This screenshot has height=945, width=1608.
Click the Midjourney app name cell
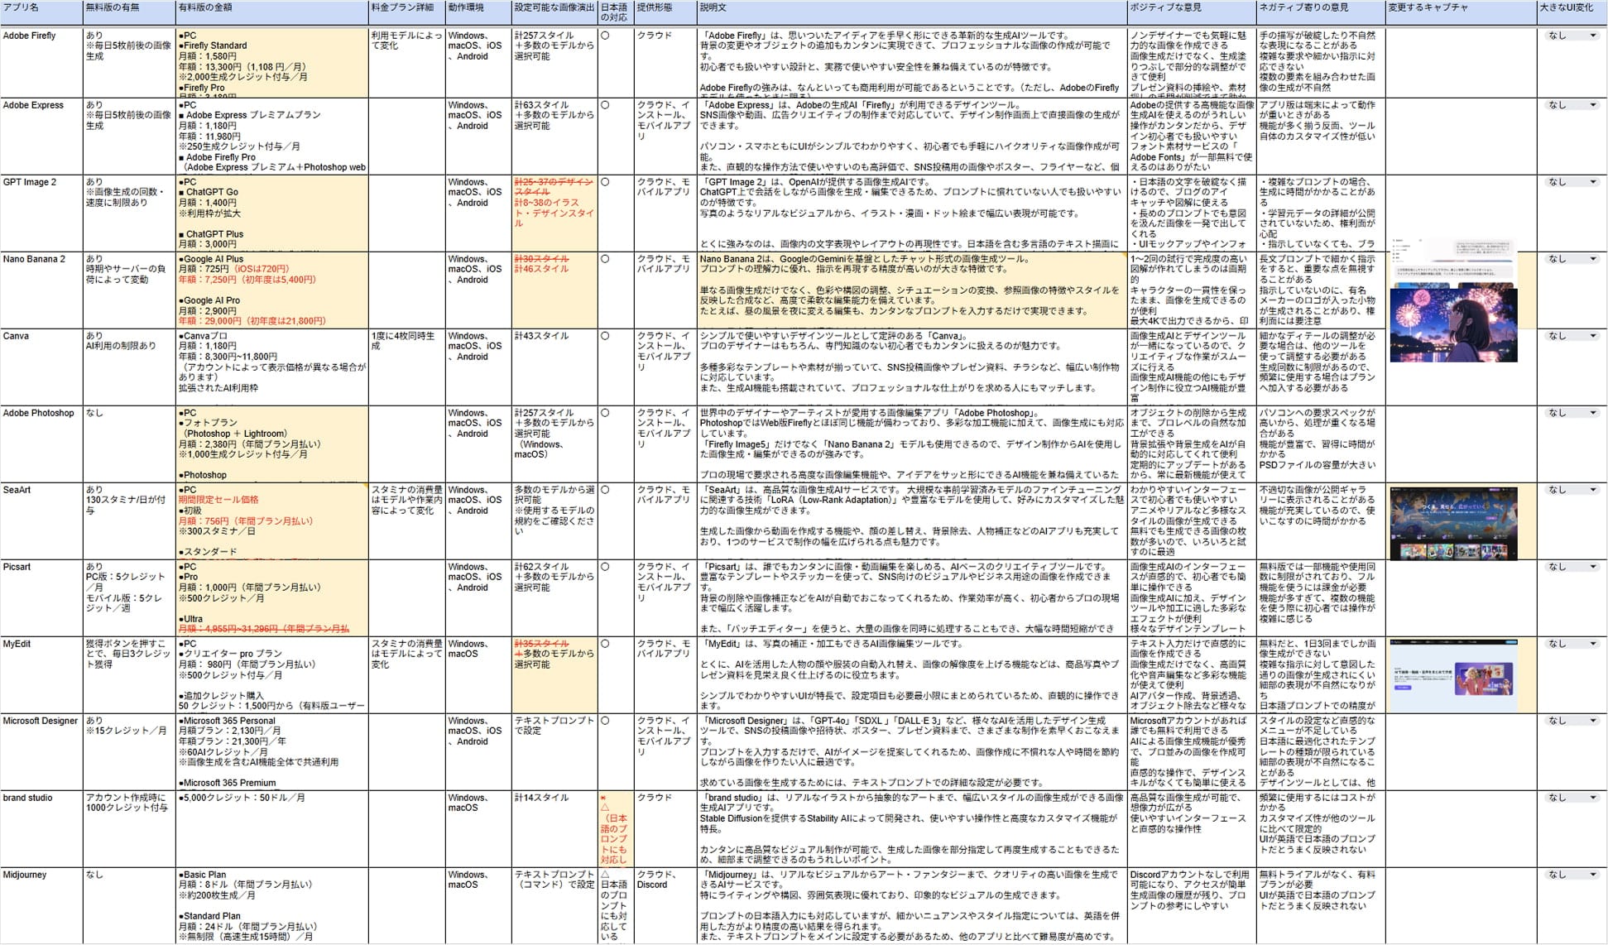[41, 905]
